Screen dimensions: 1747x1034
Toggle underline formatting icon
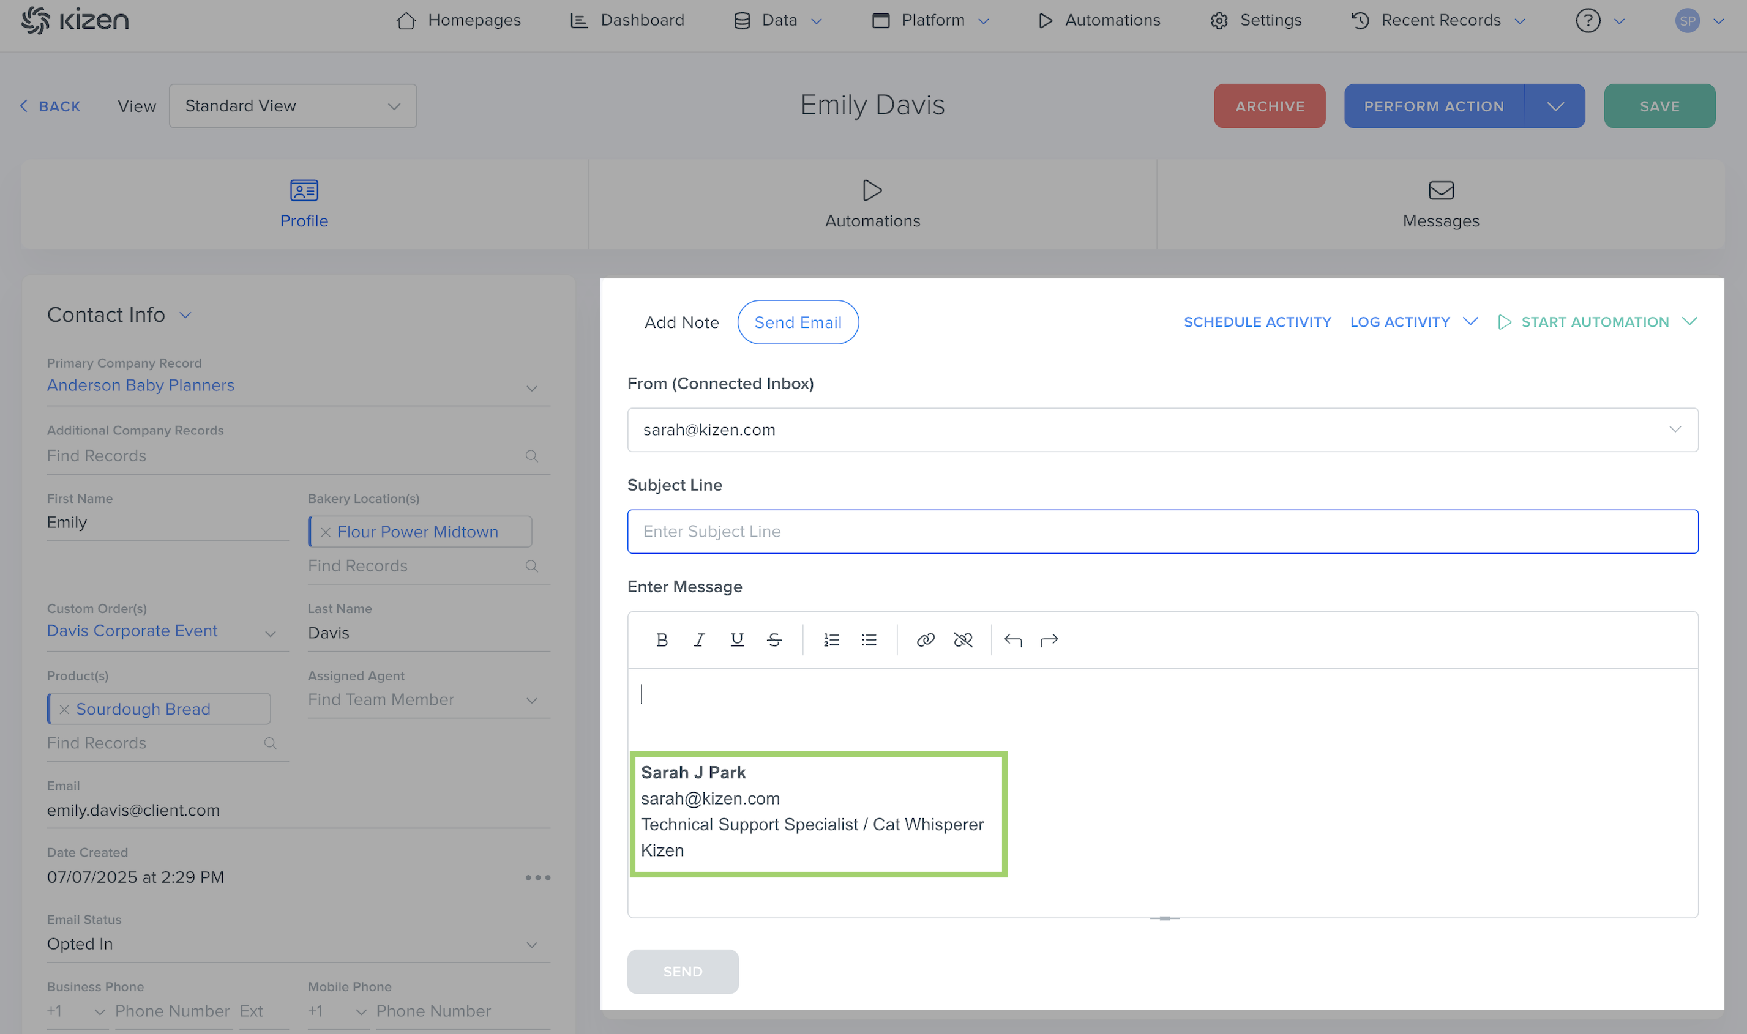[x=737, y=639]
